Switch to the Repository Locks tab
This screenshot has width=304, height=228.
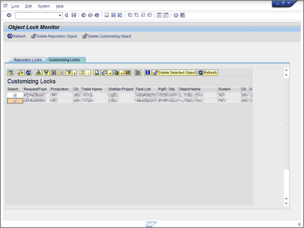tap(28, 60)
